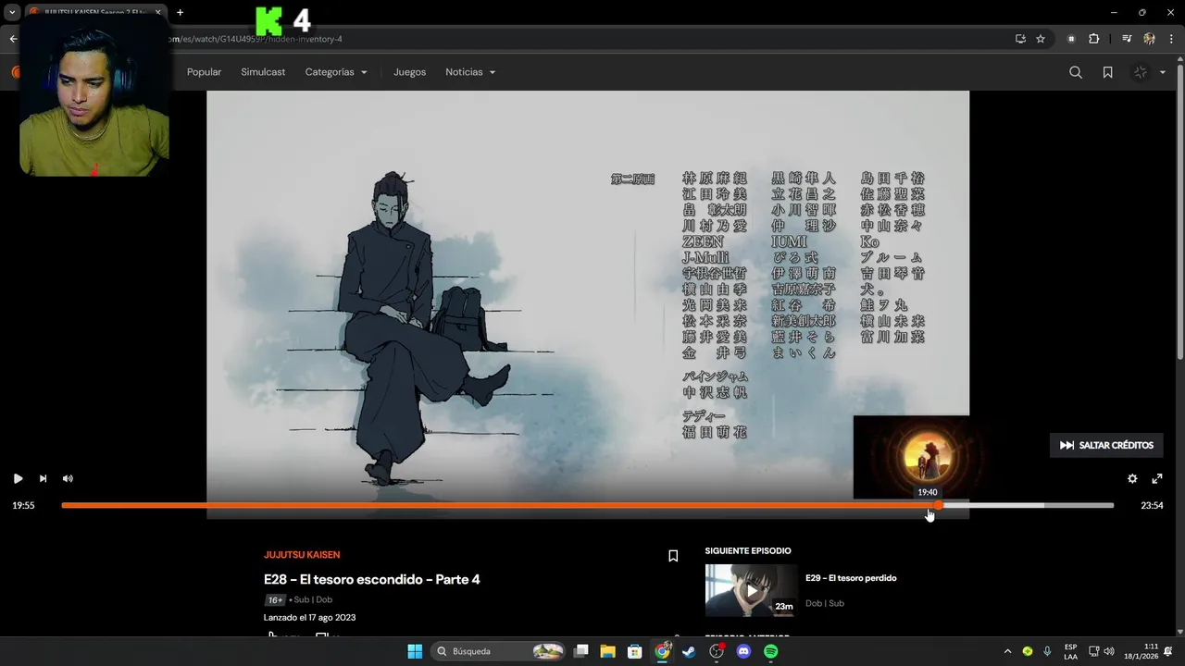Open Crunchyroll search magnifier icon

click(1076, 72)
